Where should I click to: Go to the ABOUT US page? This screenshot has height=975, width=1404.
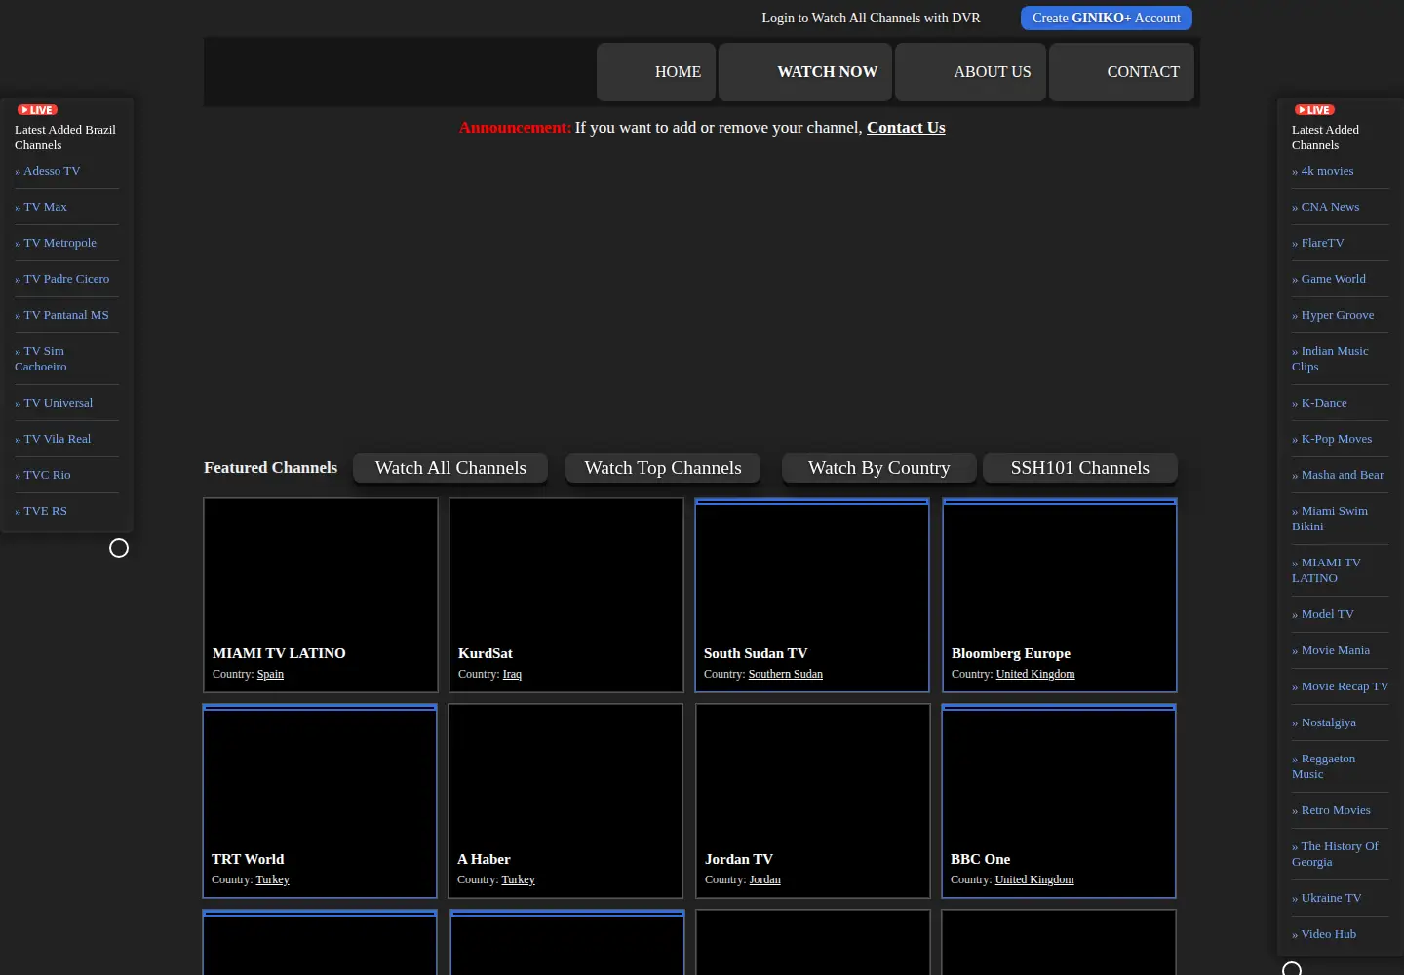point(970,72)
